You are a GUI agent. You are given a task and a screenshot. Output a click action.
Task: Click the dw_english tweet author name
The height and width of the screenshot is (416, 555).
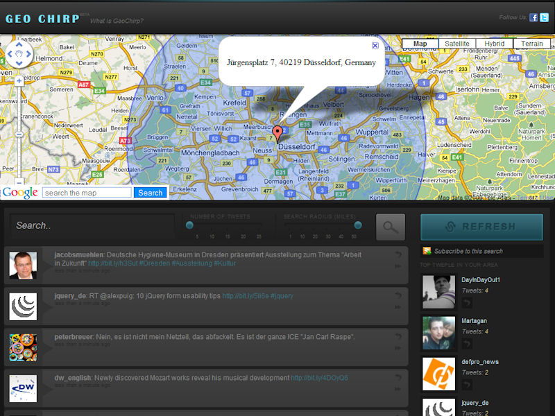(73, 378)
